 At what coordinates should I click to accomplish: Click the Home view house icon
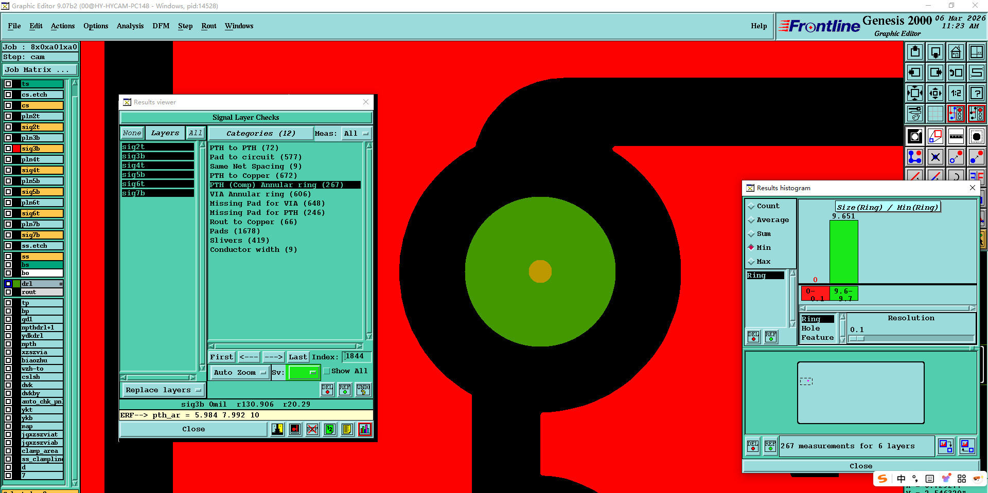point(956,52)
